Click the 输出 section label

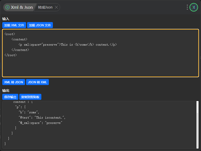point(6,91)
